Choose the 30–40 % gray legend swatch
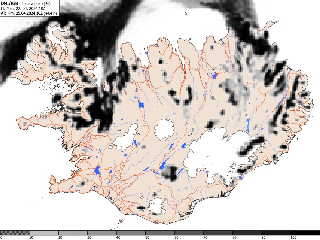320x240 pixels. coord(102,233)
